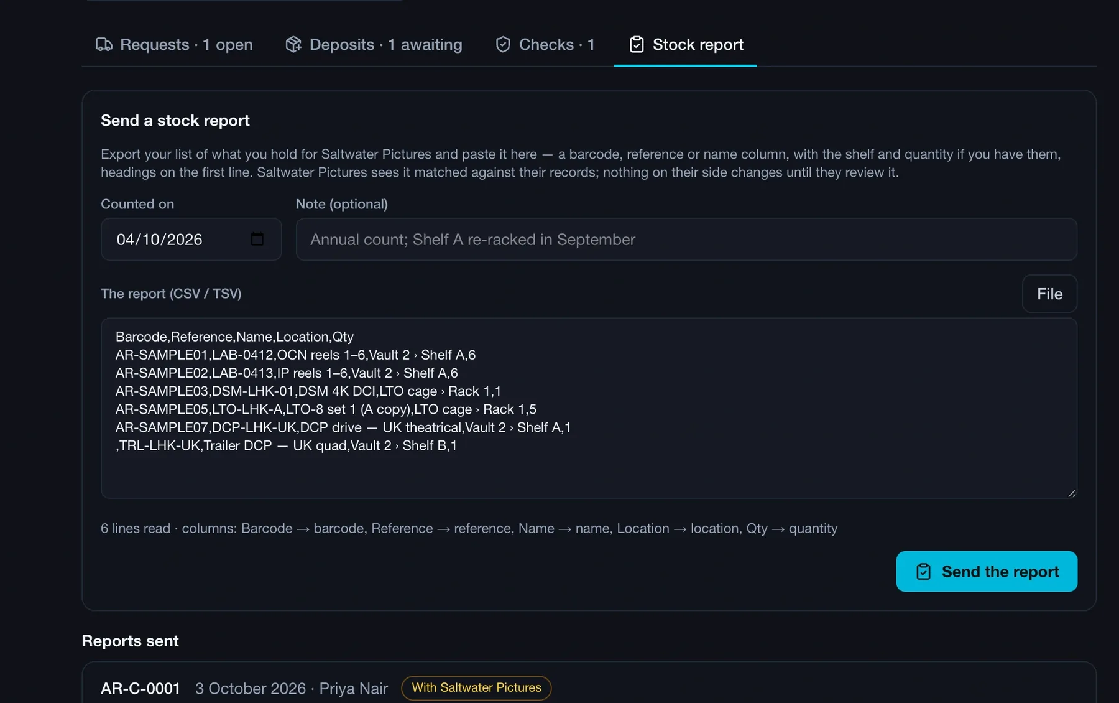The image size is (1119, 703).
Task: Click the textarea resize handle
Action: point(1071,493)
